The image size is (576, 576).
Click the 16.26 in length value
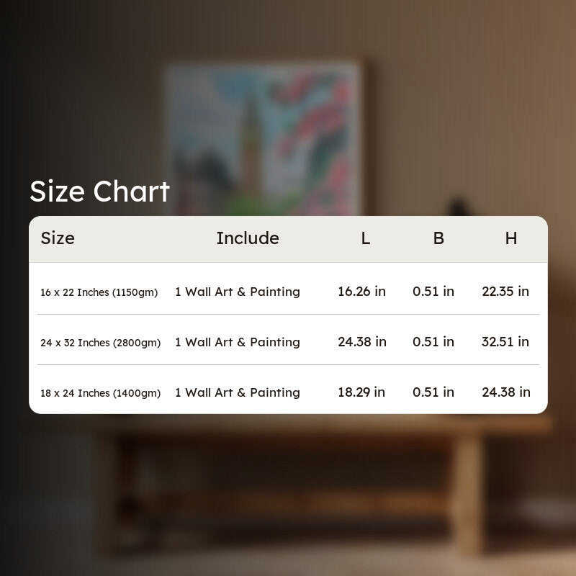click(x=362, y=292)
